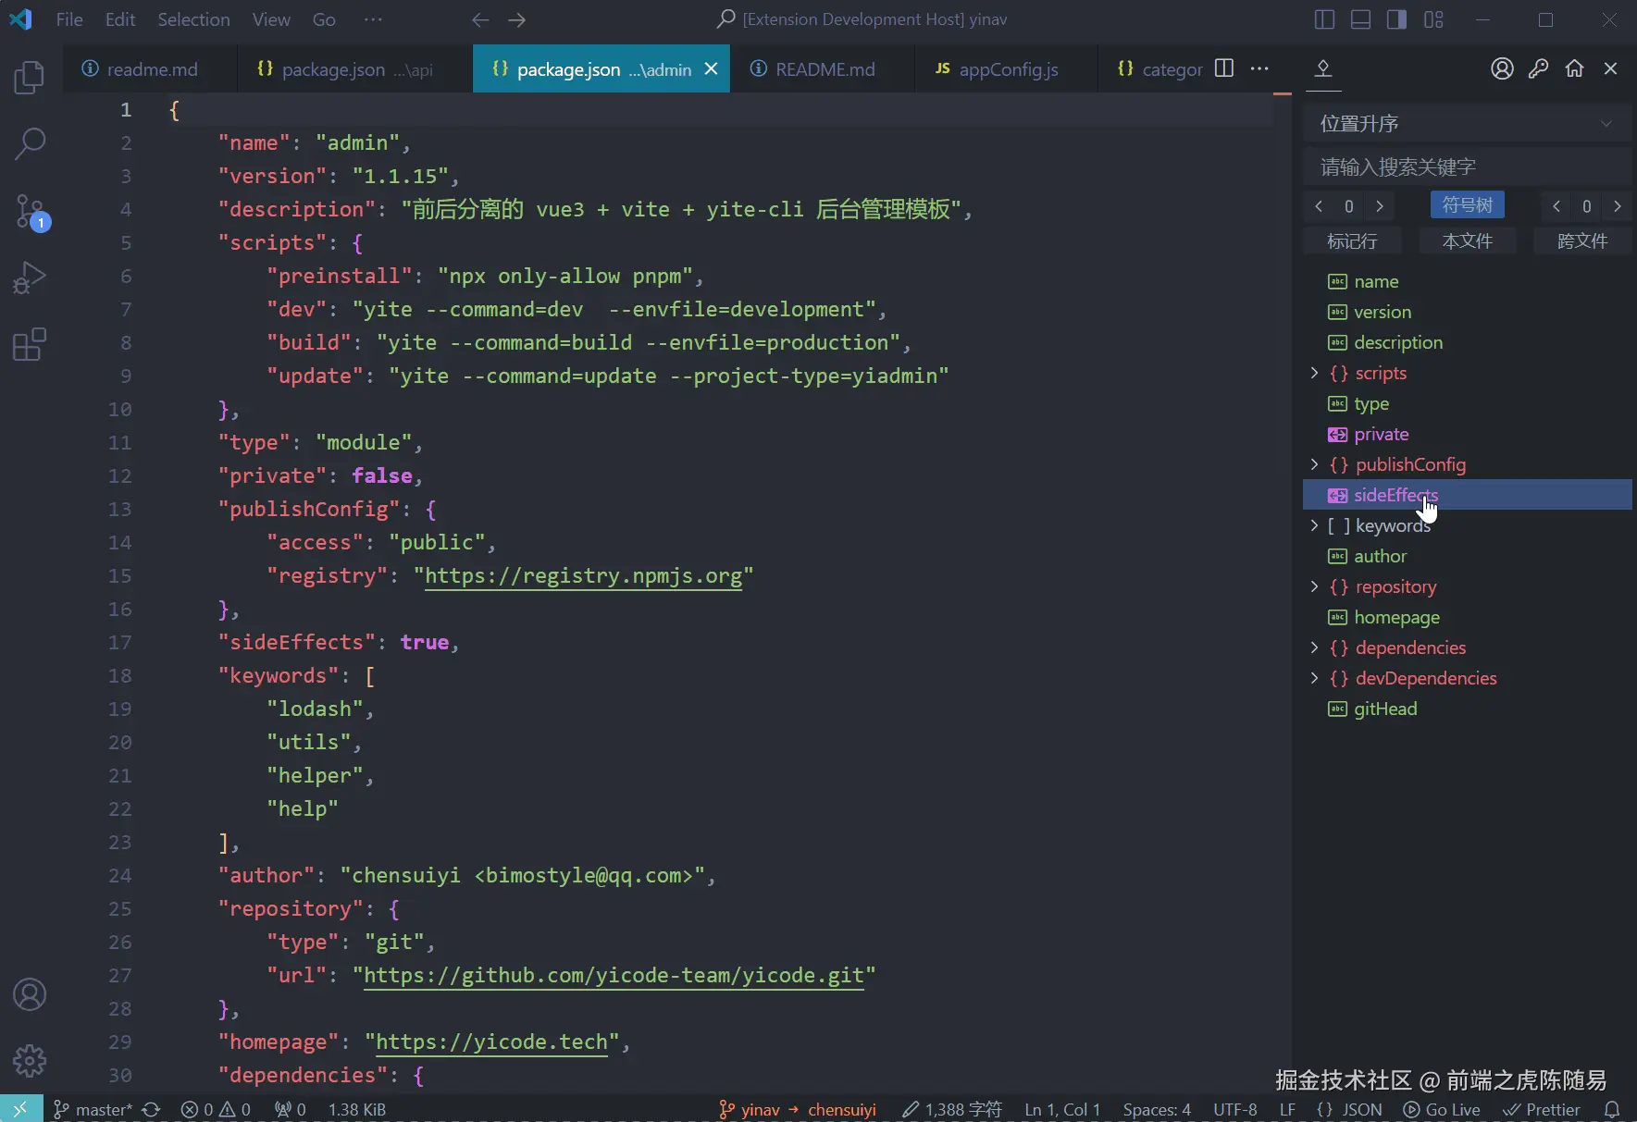This screenshot has width=1637, height=1122.
Task: Open the Accounts menu in the activity bar
Action: [30, 994]
